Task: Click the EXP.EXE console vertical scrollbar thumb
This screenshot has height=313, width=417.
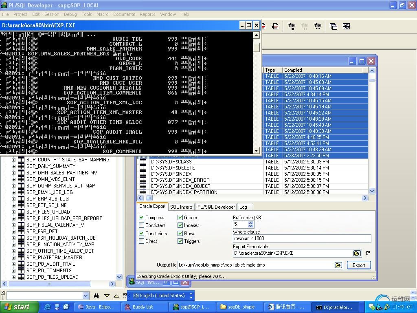Action: coord(257,47)
